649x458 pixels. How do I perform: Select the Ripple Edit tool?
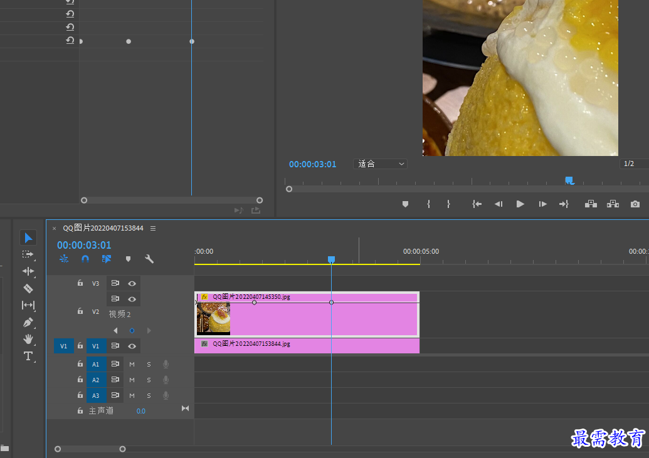(28, 271)
